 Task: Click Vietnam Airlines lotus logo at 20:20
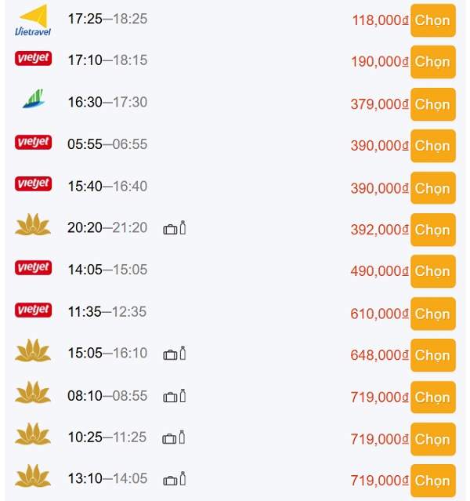[33, 224]
